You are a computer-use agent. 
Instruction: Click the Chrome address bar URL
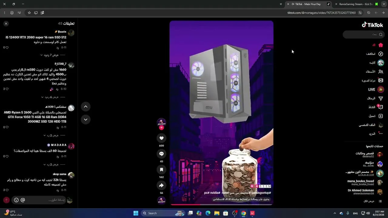pos(322,13)
